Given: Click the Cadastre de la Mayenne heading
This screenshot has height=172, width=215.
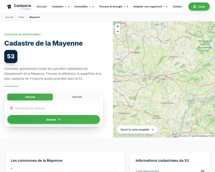Looking at the screenshot, I should click(x=44, y=43).
